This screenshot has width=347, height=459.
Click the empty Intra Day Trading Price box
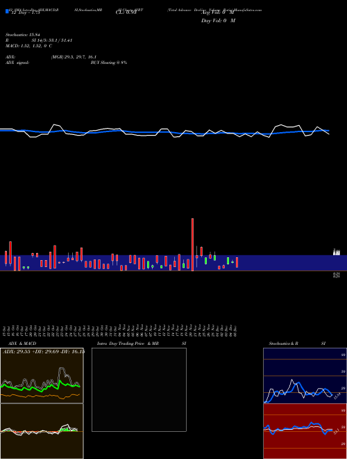coord(139,389)
